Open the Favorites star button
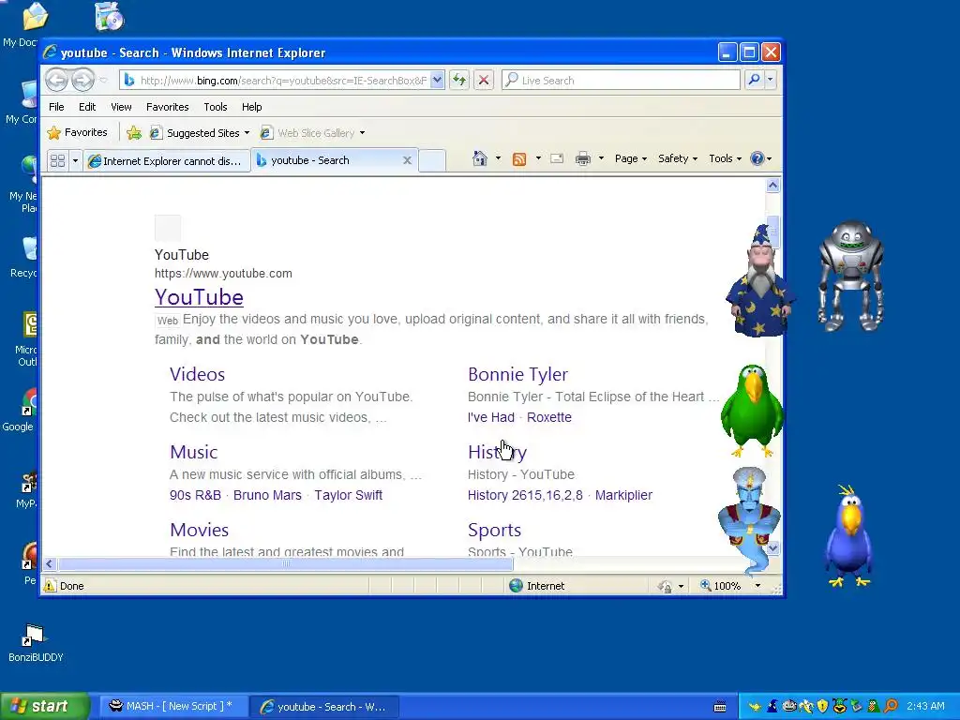The width and height of the screenshot is (960, 720). pos(77,132)
